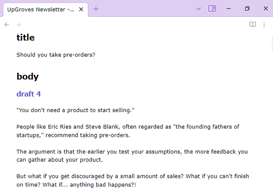273x195 pixels.
Task: Navigate forward with the right arrow
Action: coord(19,25)
